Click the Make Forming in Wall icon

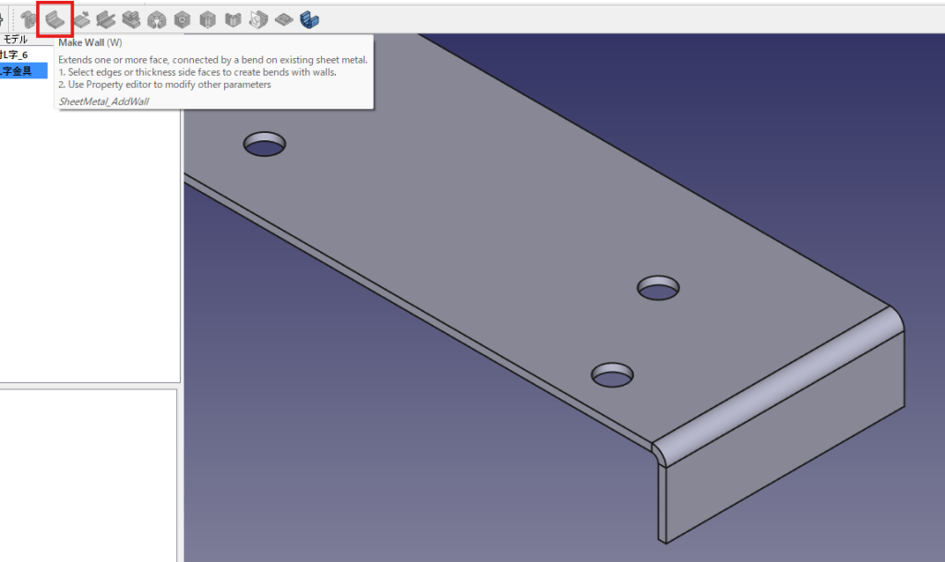tap(284, 18)
